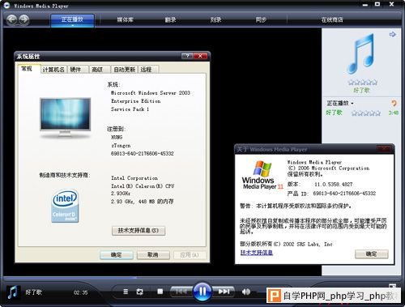Rate the song with the large star row
The height and width of the screenshot is (307, 405).
[362, 82]
